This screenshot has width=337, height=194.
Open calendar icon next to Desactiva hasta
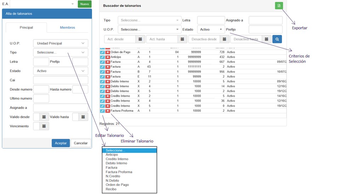267,39
